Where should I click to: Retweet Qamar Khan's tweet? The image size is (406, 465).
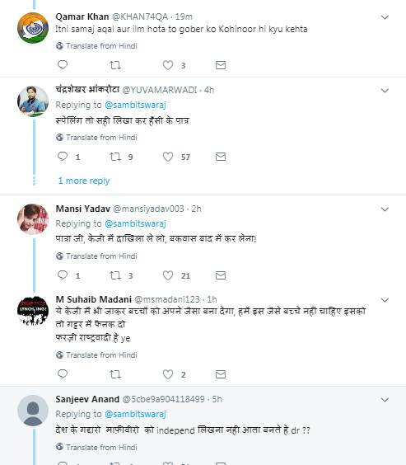pos(115,65)
